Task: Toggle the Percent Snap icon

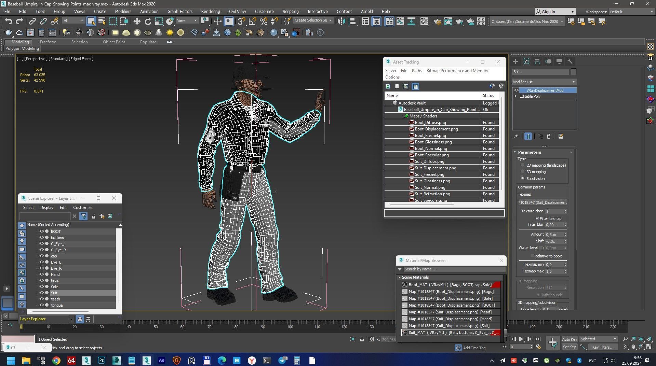Action: point(263,22)
